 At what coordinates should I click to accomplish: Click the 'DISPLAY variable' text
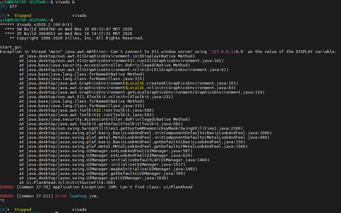coord(315,51)
